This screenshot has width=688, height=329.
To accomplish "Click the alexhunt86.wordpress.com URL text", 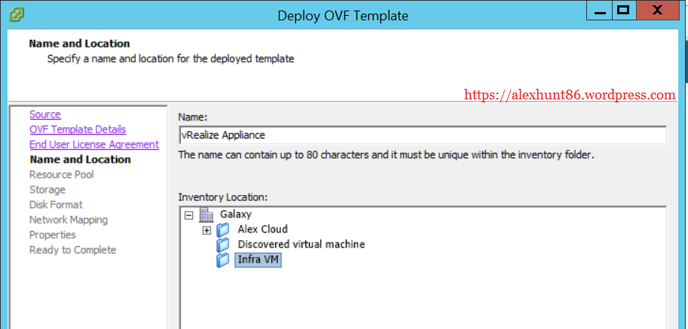I will (570, 95).
